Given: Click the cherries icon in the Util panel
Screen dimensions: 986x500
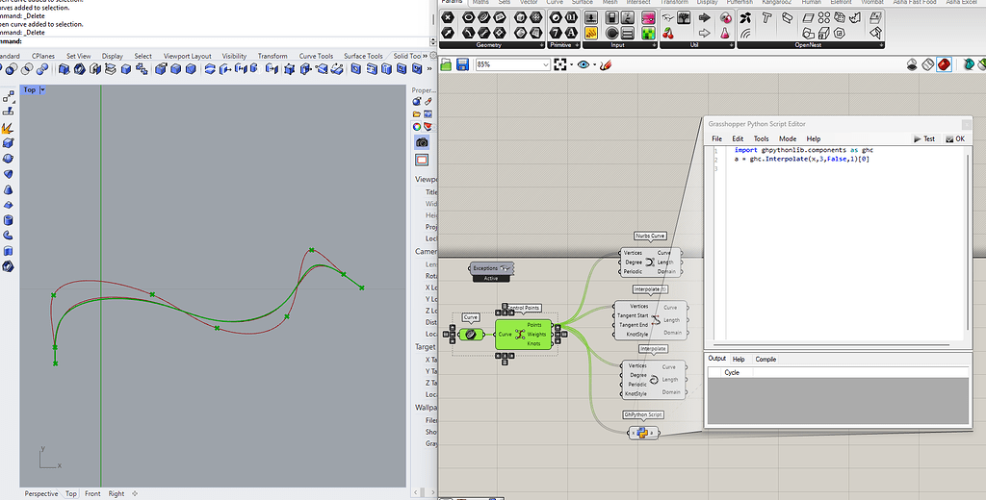Looking at the screenshot, I should (x=669, y=34).
